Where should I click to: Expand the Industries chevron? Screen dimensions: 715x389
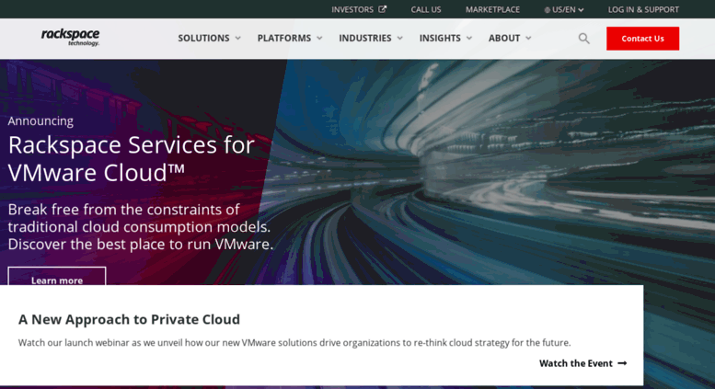coord(400,39)
